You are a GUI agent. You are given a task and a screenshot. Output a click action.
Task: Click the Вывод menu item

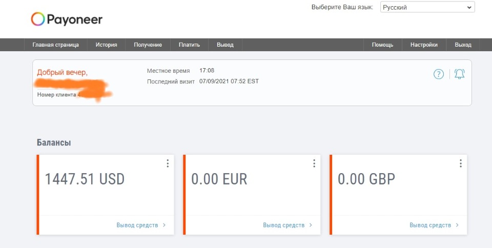pos(225,45)
